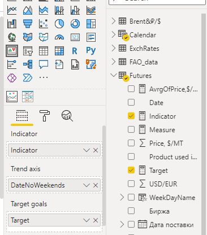Select the Slicer visual

click(28, 51)
